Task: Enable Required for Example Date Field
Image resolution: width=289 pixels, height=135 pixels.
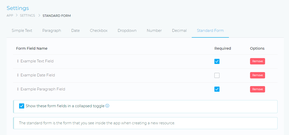Action: point(217,75)
